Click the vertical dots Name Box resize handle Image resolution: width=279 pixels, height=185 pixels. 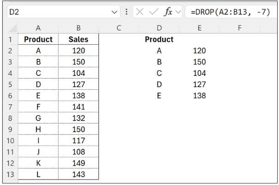pyautogui.click(x=127, y=12)
